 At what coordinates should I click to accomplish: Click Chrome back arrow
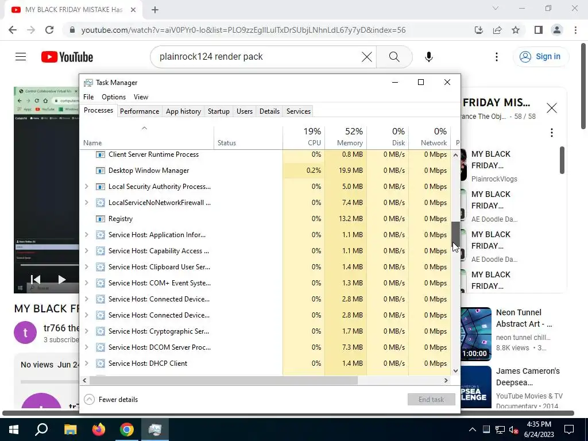coord(13,30)
